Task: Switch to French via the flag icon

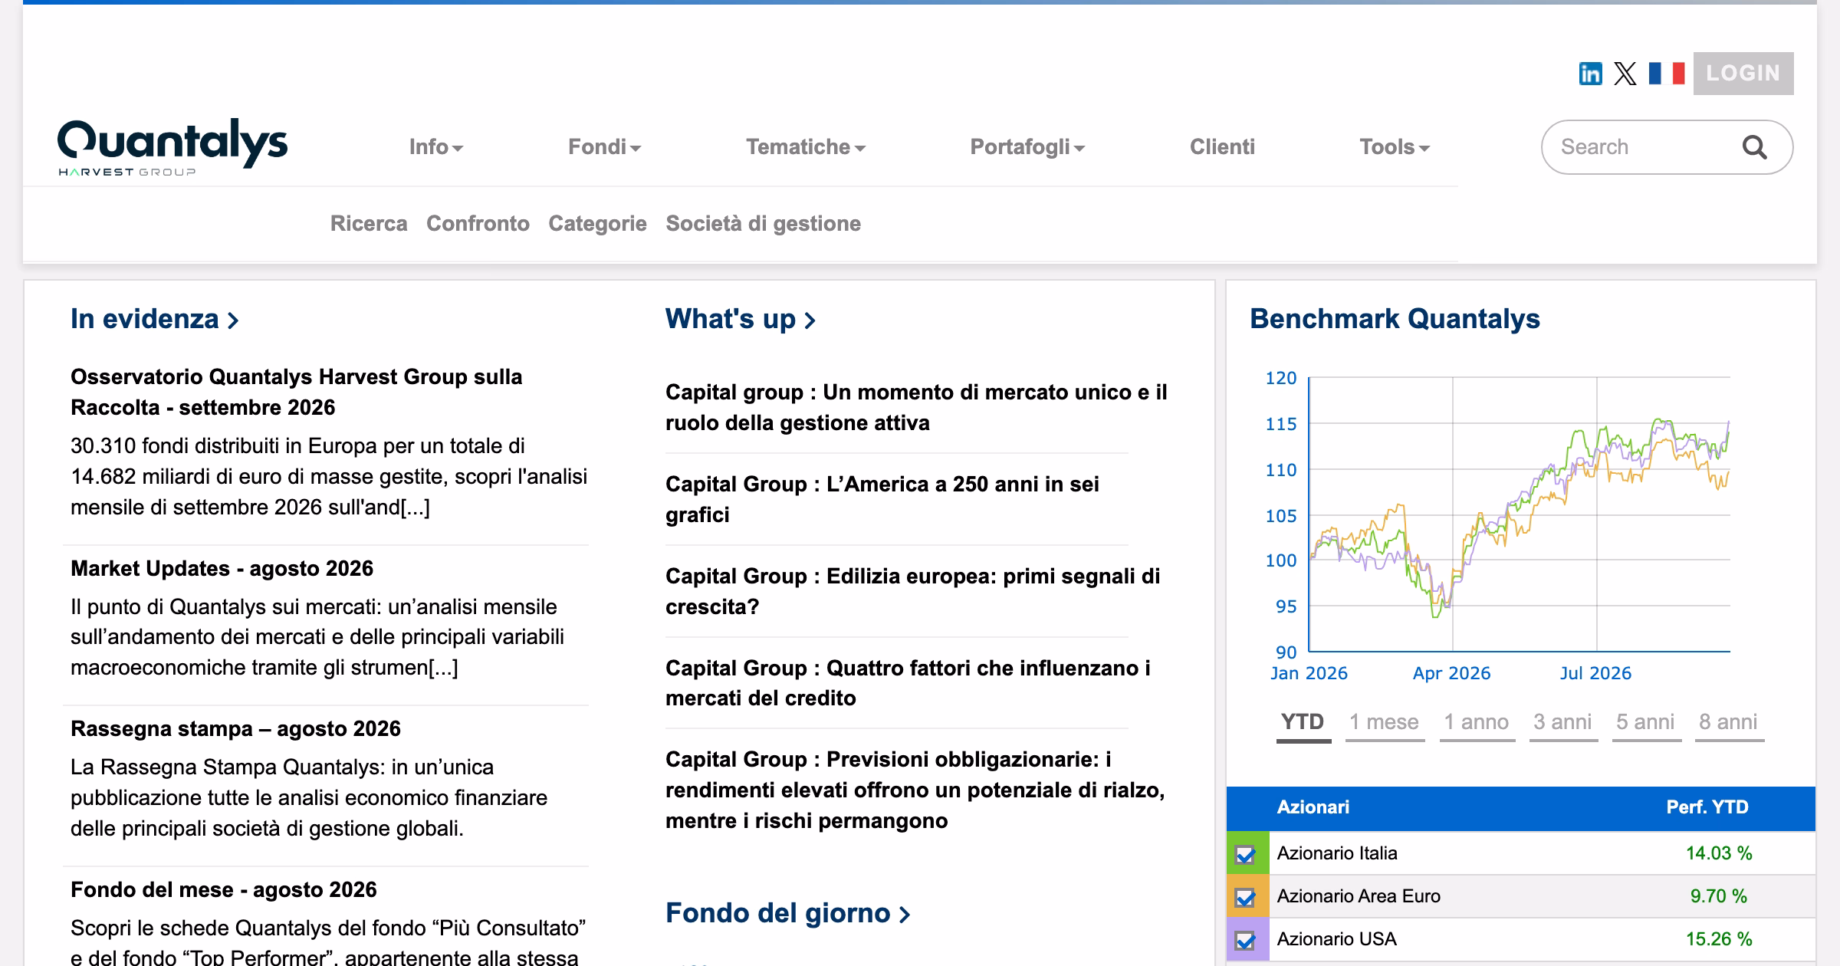Action: (x=1666, y=74)
